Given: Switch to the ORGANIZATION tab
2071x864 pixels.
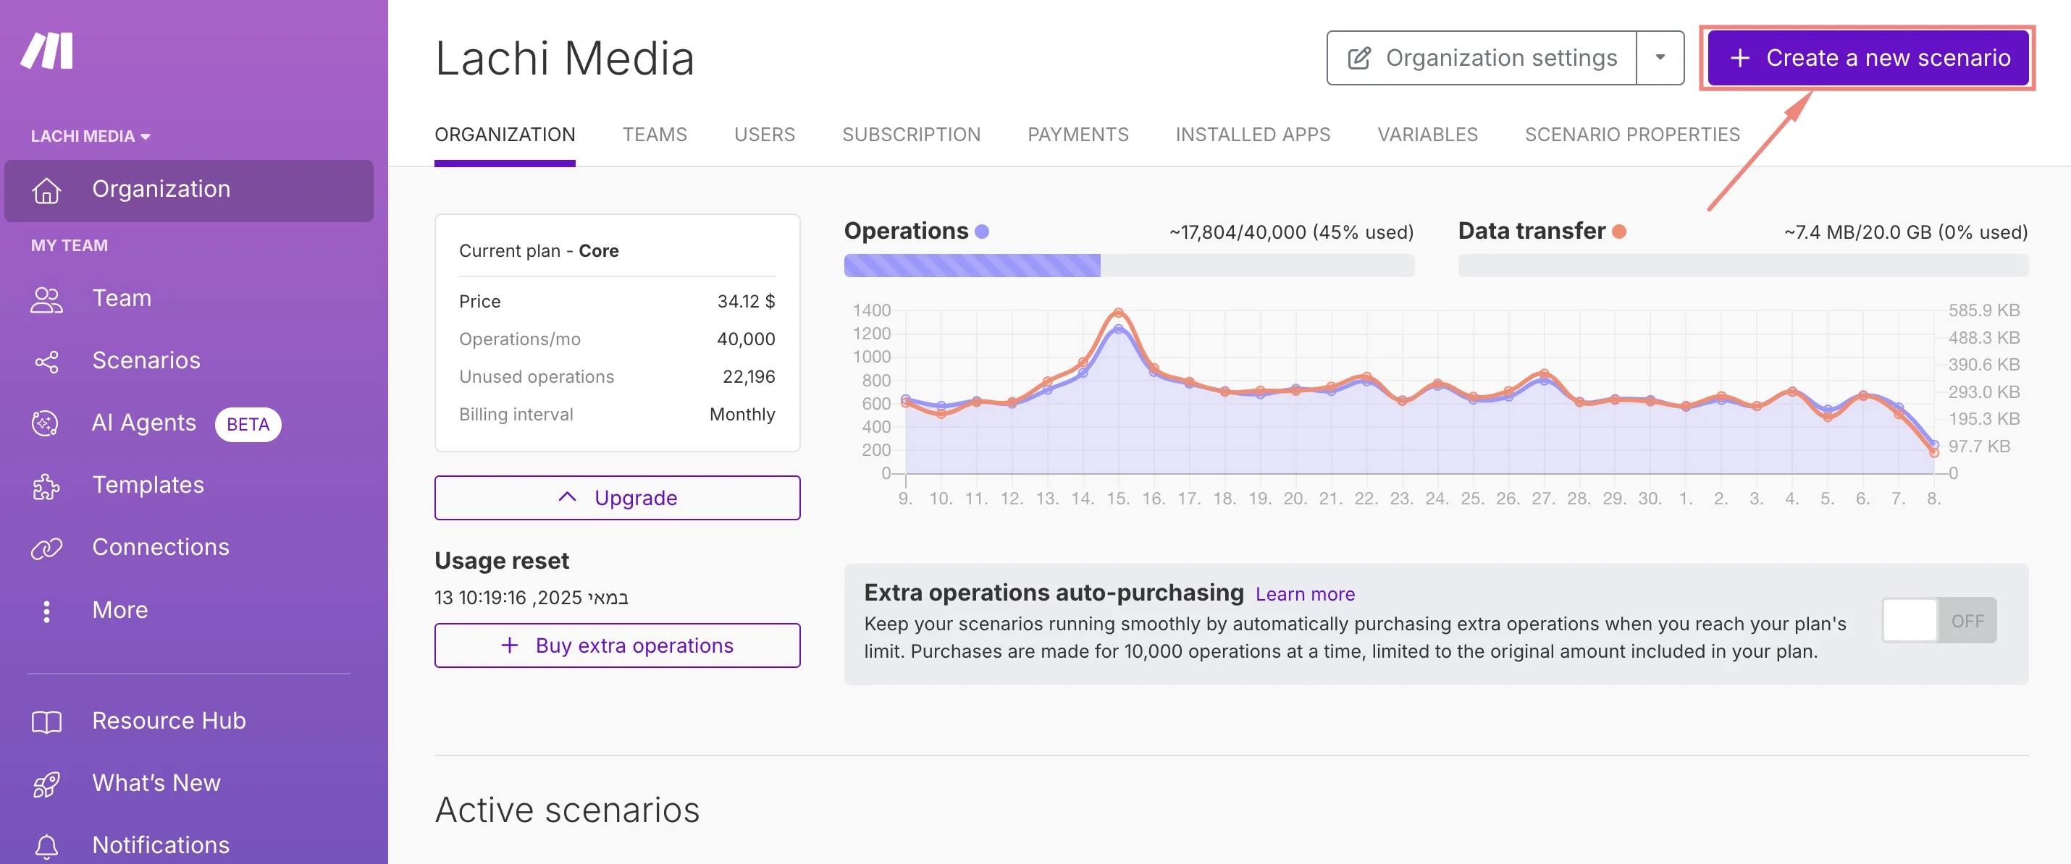Looking at the screenshot, I should click(x=505, y=134).
